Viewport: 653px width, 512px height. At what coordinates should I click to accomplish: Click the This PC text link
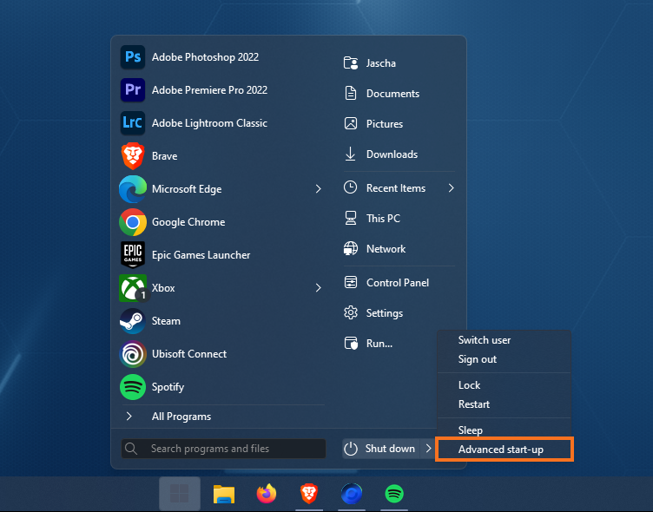[383, 218]
